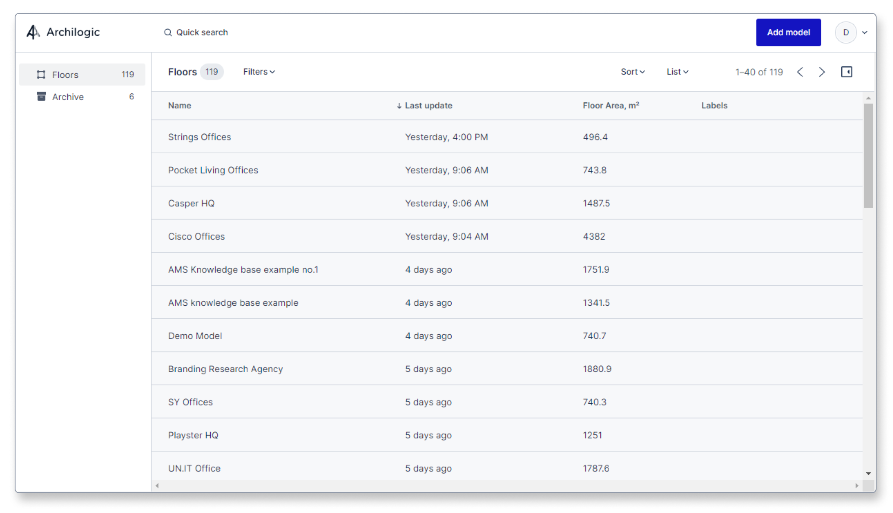Click the horizontal scroll left arrow

pos(157,485)
